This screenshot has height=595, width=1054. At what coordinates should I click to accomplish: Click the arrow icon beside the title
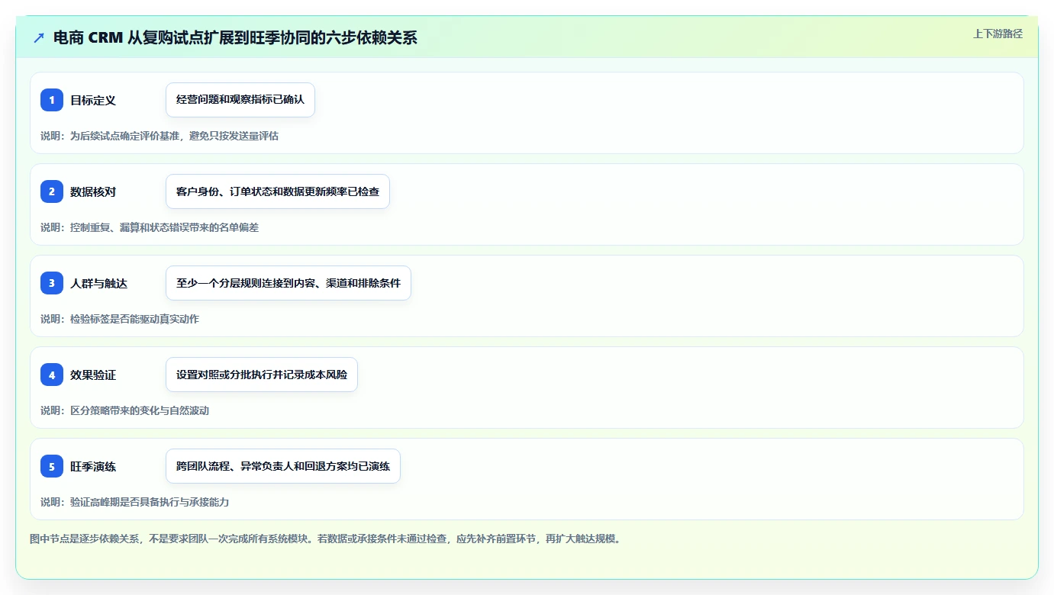point(39,37)
